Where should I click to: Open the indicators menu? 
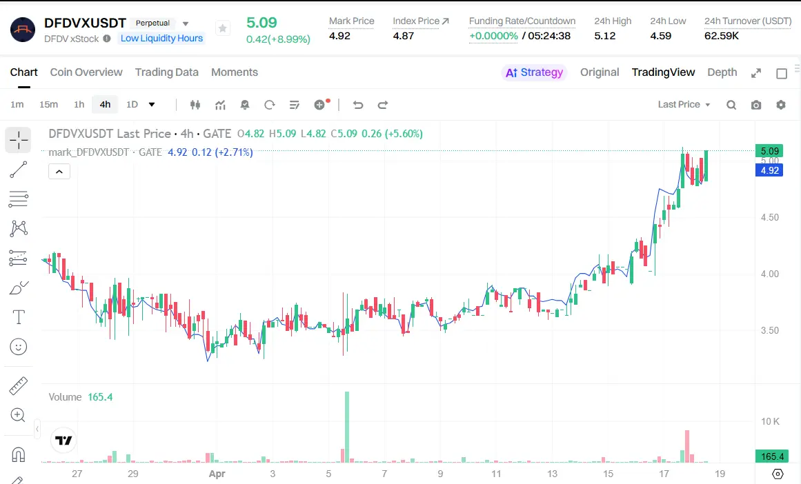[220, 105]
